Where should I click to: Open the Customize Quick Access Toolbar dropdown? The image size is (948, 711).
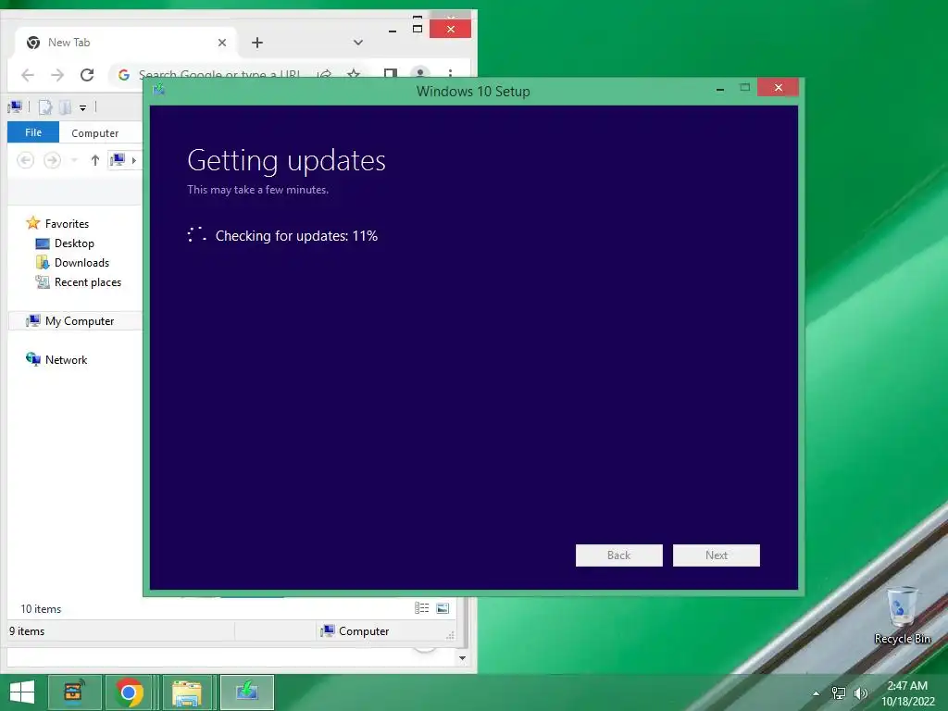coord(82,108)
